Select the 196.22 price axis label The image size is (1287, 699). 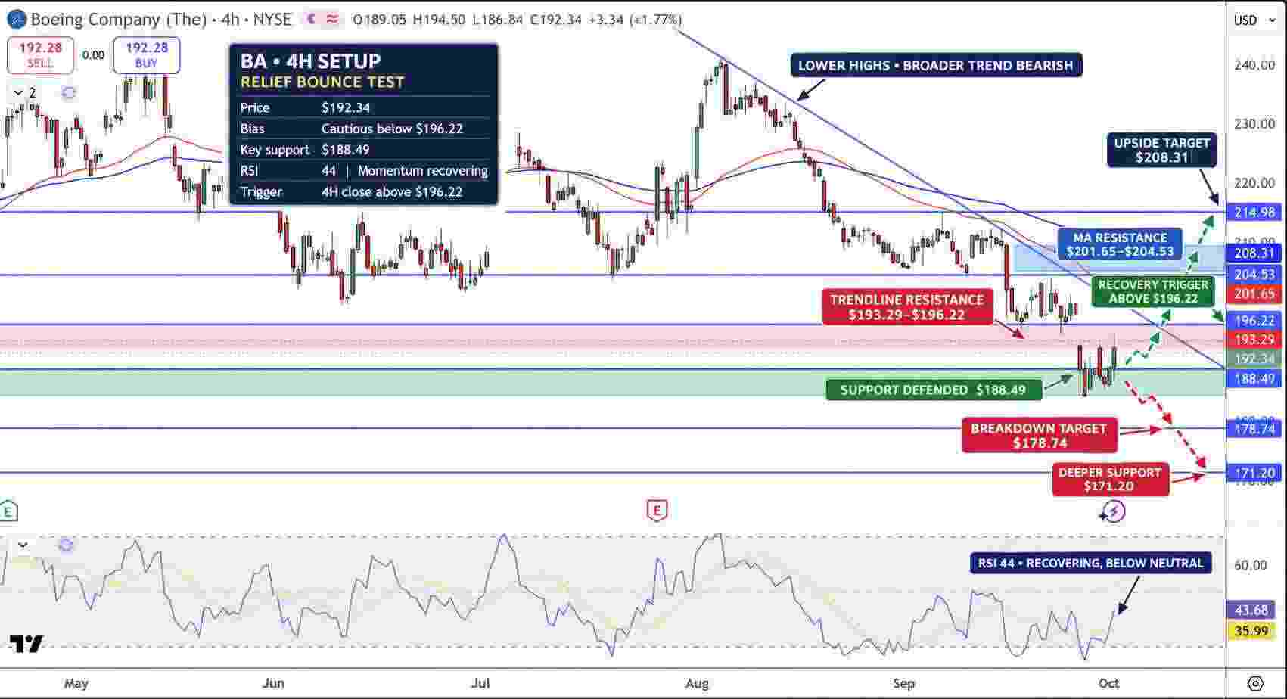[1254, 321]
